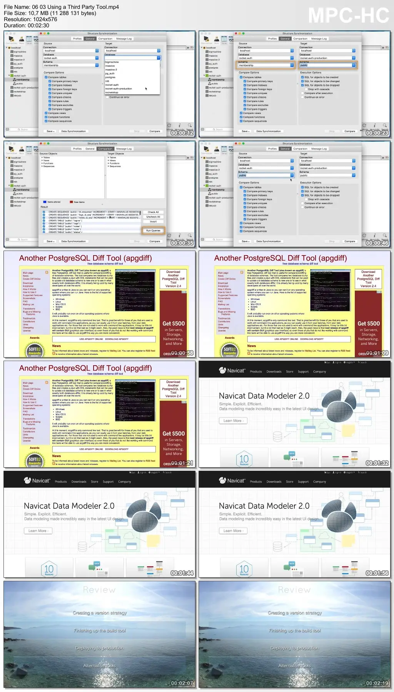Open Products menu in the 00:01:32 frame
This screenshot has width=394, height=692.
coord(256,372)
